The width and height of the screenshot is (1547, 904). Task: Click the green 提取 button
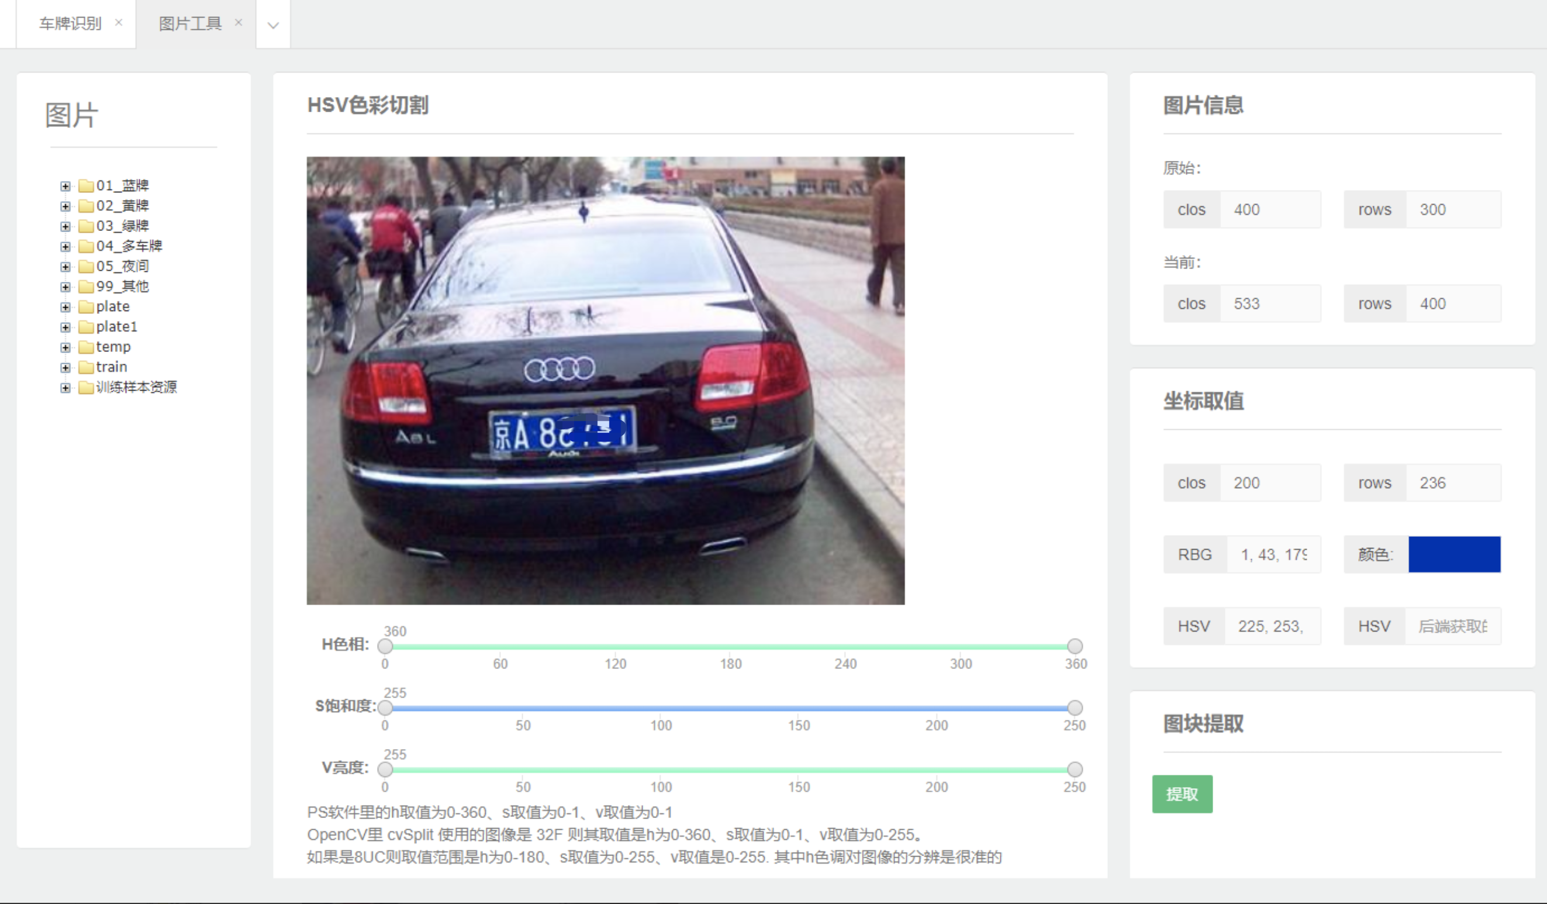[1182, 794]
